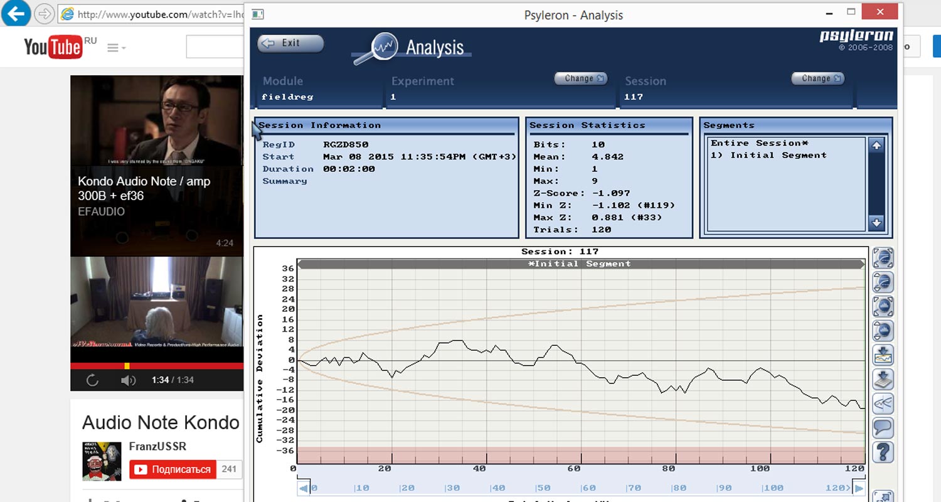Click the eye-shaped curve view icon

pyautogui.click(x=883, y=404)
